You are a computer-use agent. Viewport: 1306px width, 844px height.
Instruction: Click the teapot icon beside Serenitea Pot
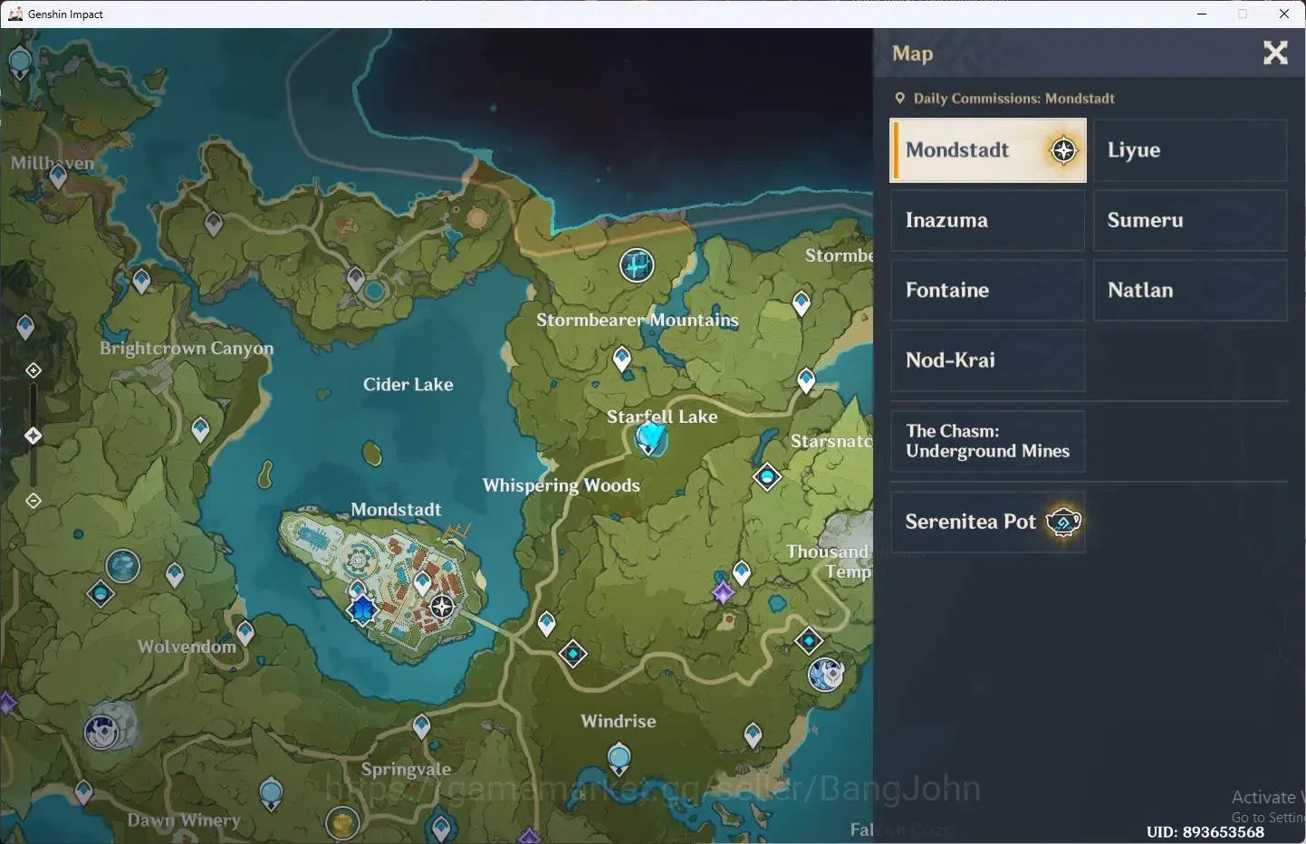(1063, 522)
